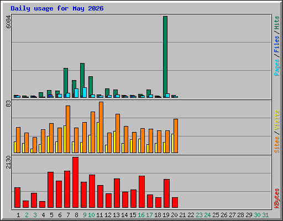The image size is (283, 221).
Task: Click the 'Daily usage for May 2026' title
Action: [x=57, y=9]
